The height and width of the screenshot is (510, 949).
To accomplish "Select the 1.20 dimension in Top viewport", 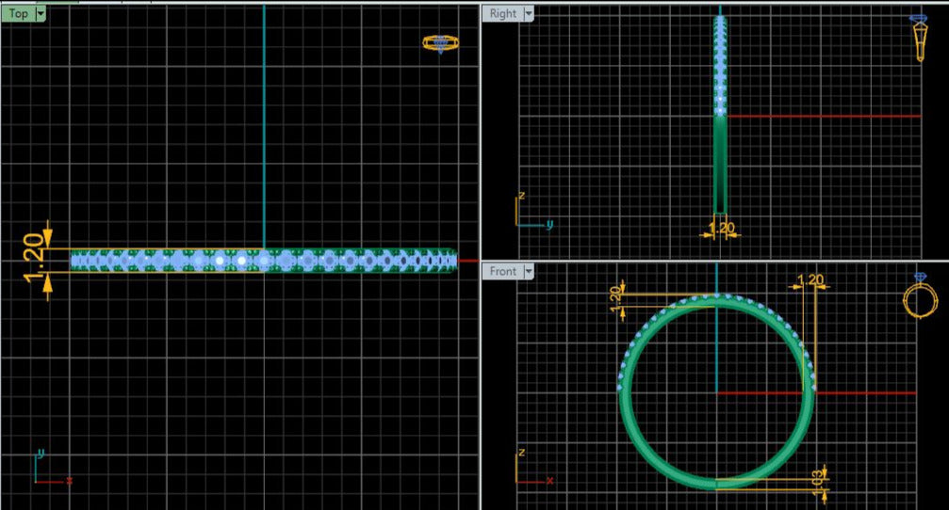I will pyautogui.click(x=32, y=254).
